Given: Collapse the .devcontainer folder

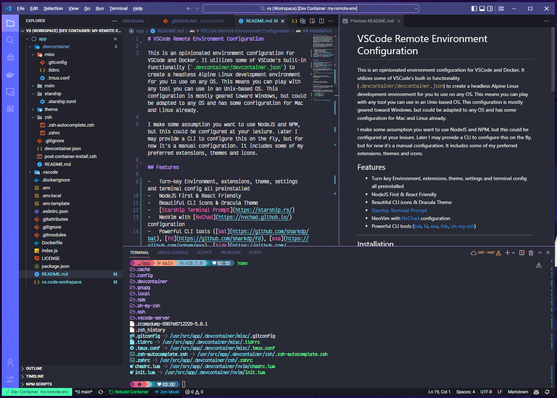Looking at the screenshot, I should [x=30, y=47].
